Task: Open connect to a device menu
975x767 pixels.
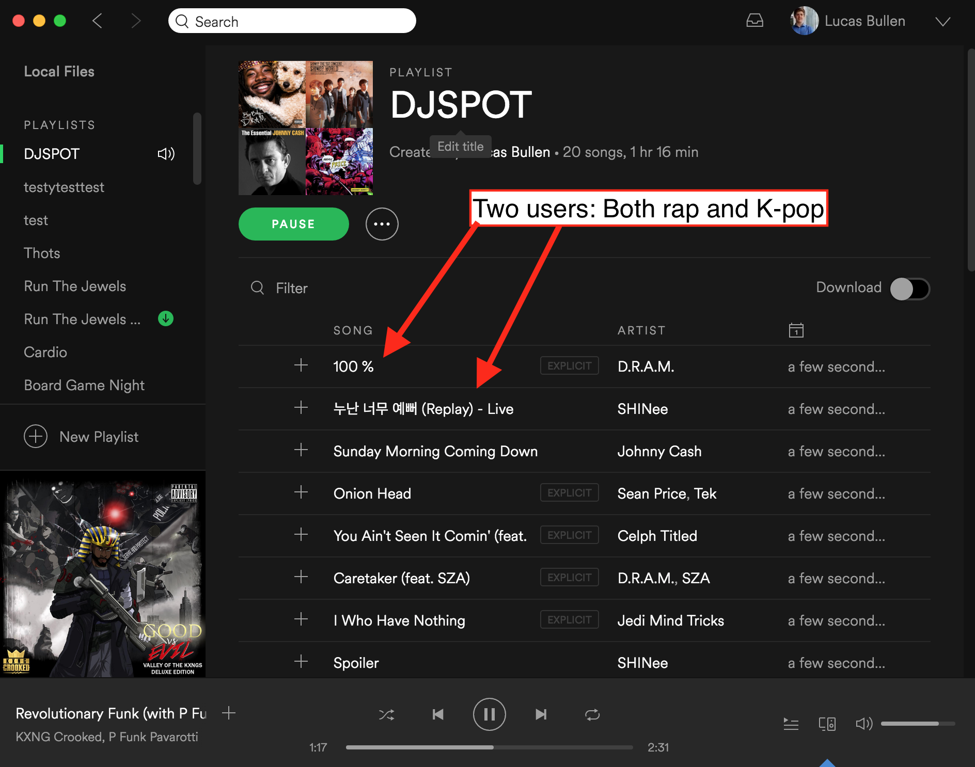Action: click(x=827, y=724)
